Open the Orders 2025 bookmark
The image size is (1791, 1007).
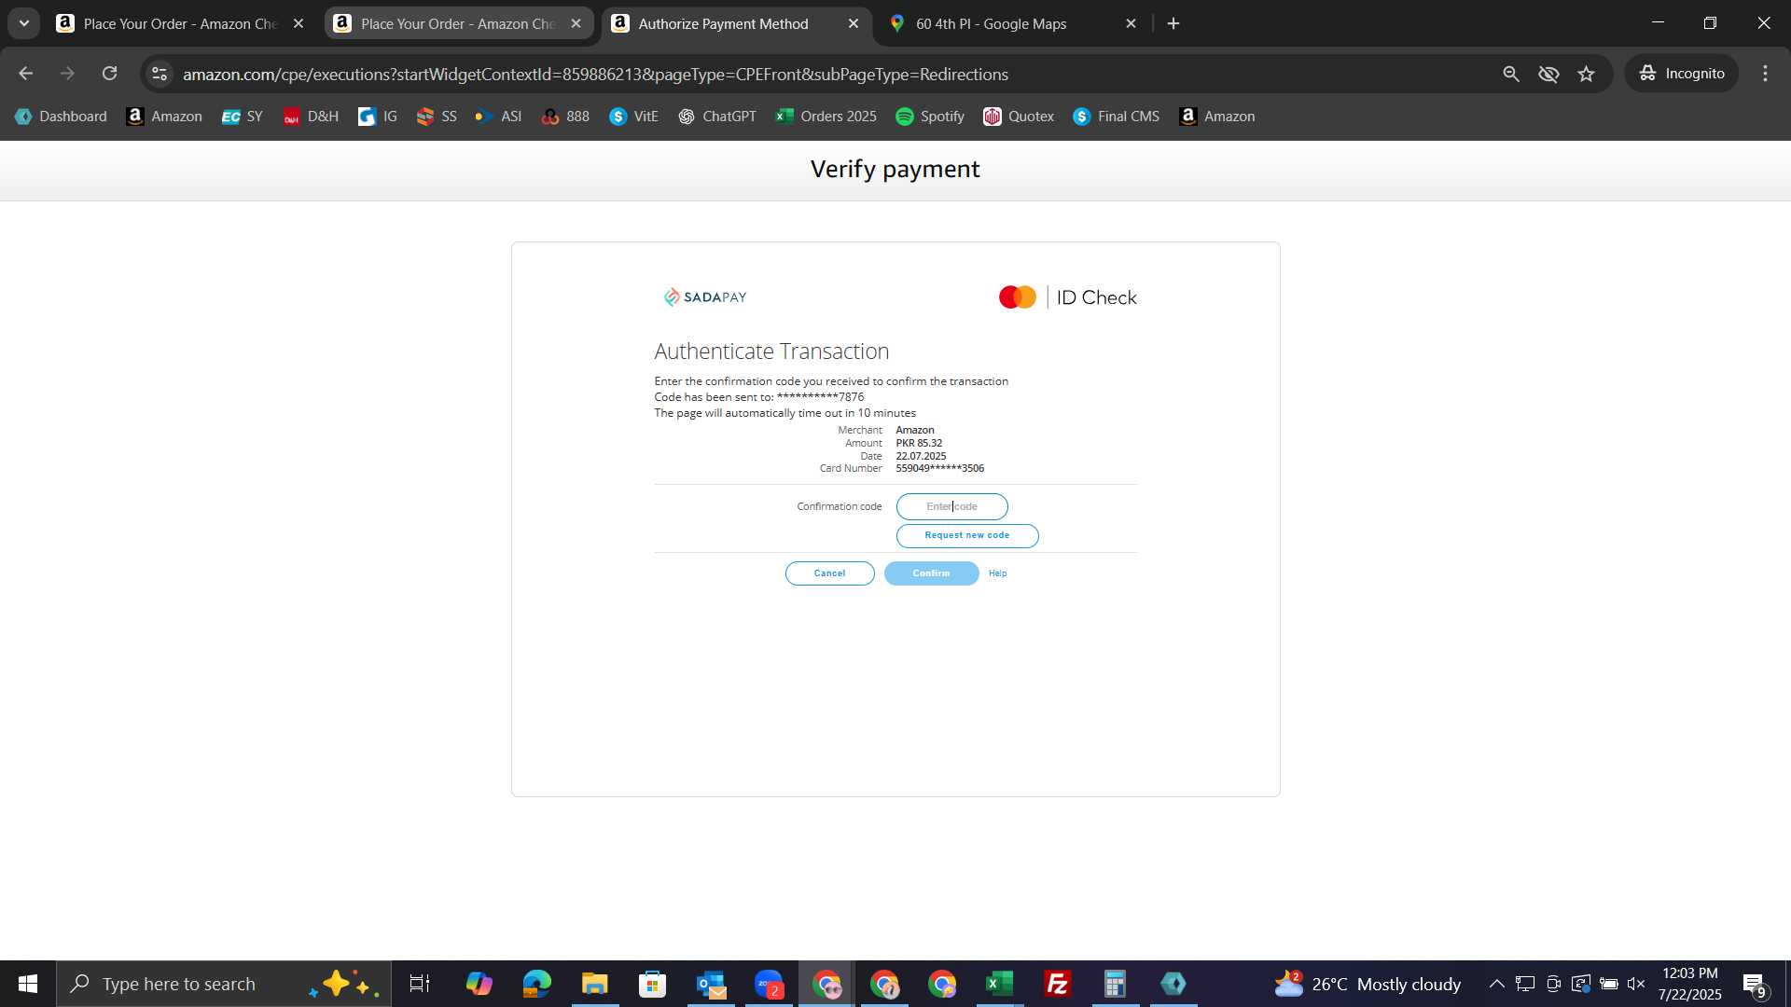tap(826, 117)
